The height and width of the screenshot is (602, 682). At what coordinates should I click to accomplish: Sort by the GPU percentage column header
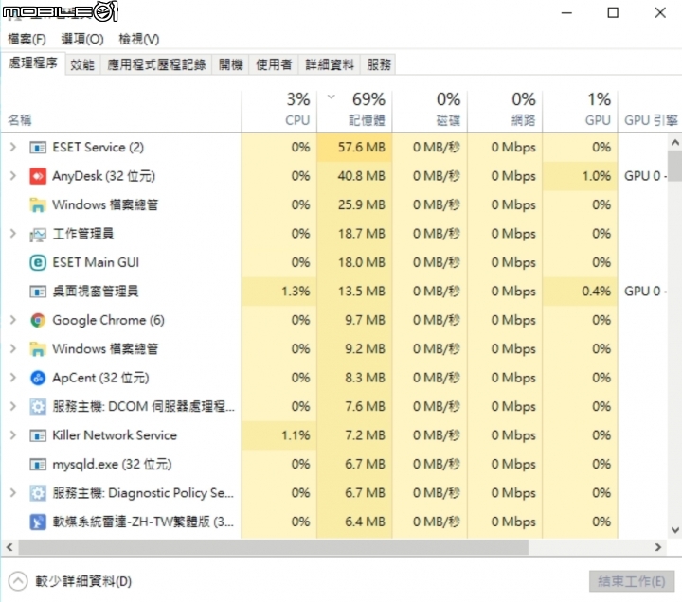[581, 111]
